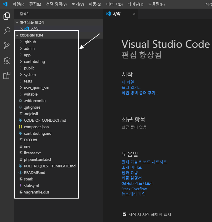Expand the public folder
This screenshot has width=212, height=222.
coord(21,68)
